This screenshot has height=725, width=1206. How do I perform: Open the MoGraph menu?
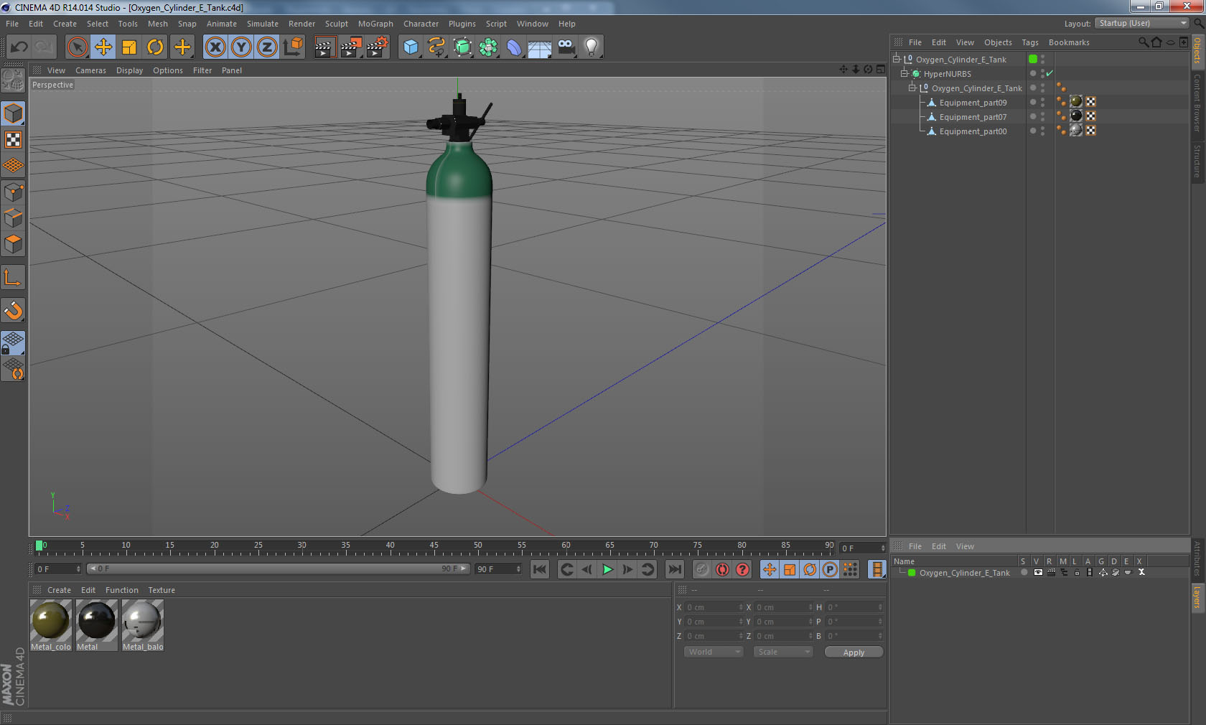point(375,24)
